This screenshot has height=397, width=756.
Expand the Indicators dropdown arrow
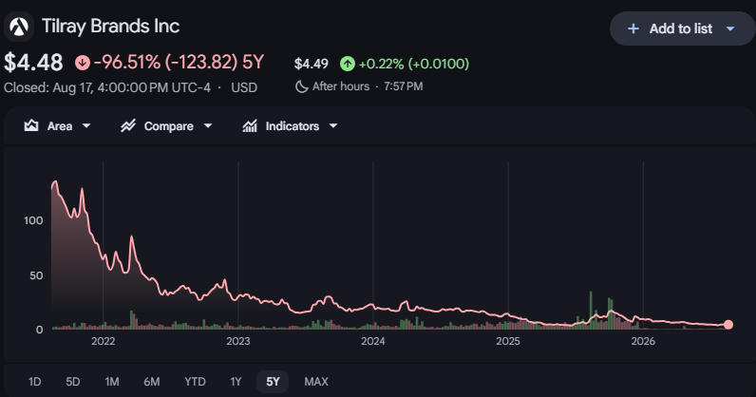(x=333, y=126)
